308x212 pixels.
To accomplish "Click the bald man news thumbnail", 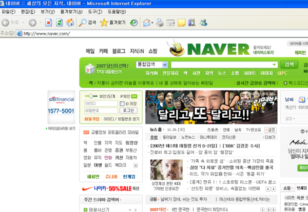I will pyautogui.click(x=166, y=169).
